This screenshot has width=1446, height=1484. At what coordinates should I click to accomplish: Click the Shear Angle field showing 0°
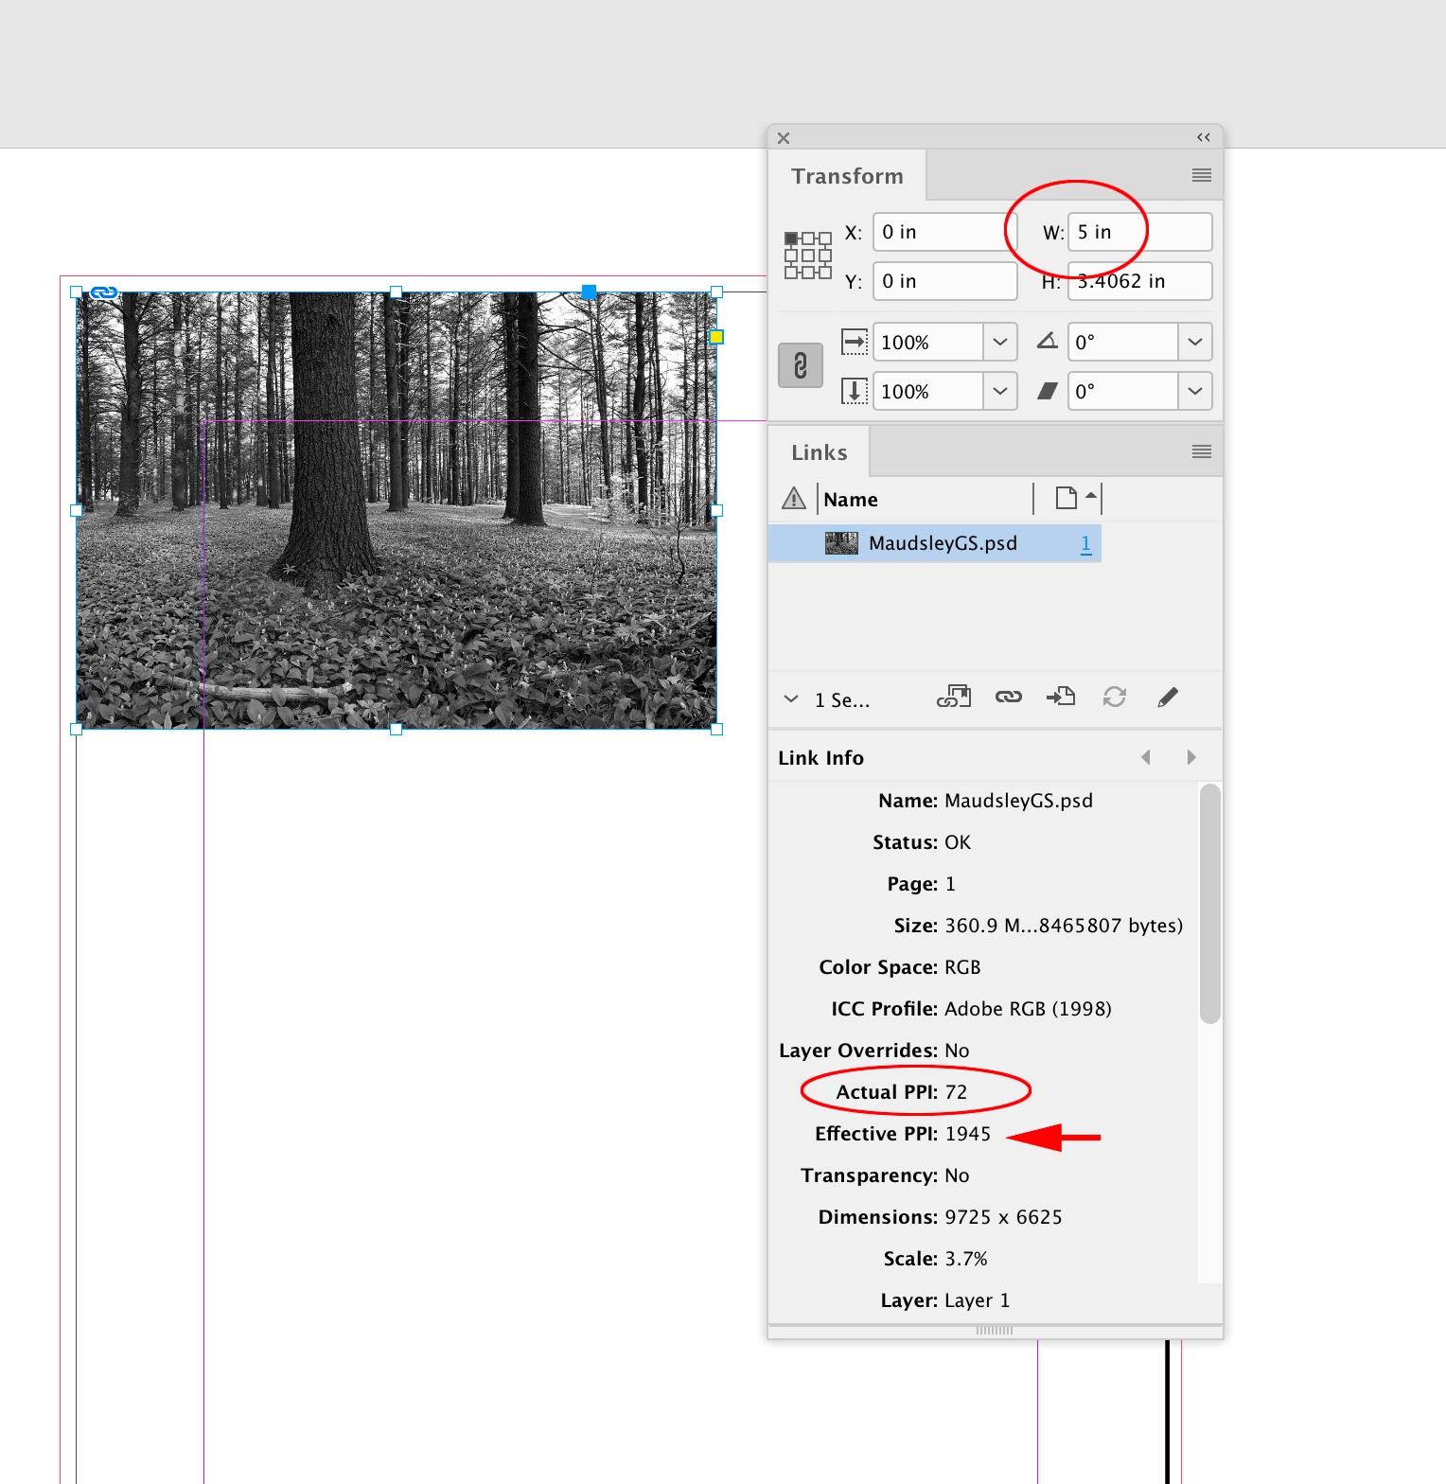pyautogui.click(x=1122, y=391)
